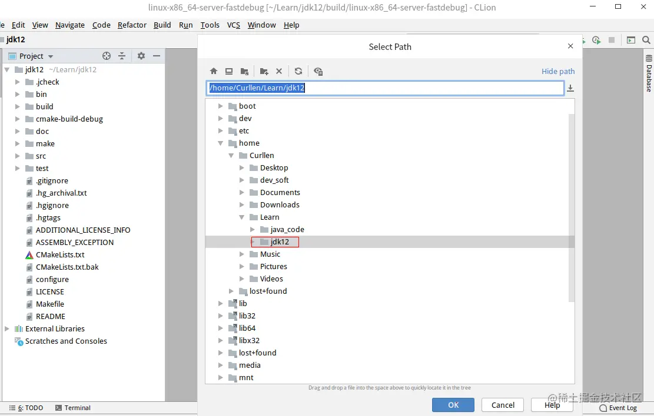
Task: Expand the src folder in Project
Action: (18, 156)
